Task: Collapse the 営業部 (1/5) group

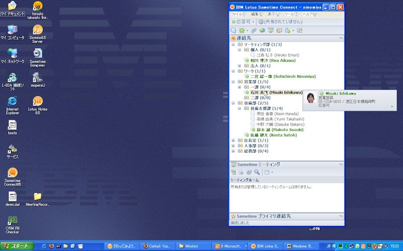Action: tap(233, 82)
